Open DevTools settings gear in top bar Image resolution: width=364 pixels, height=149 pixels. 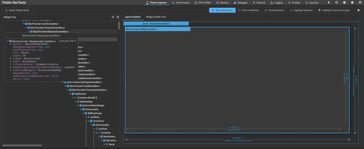[344, 2]
